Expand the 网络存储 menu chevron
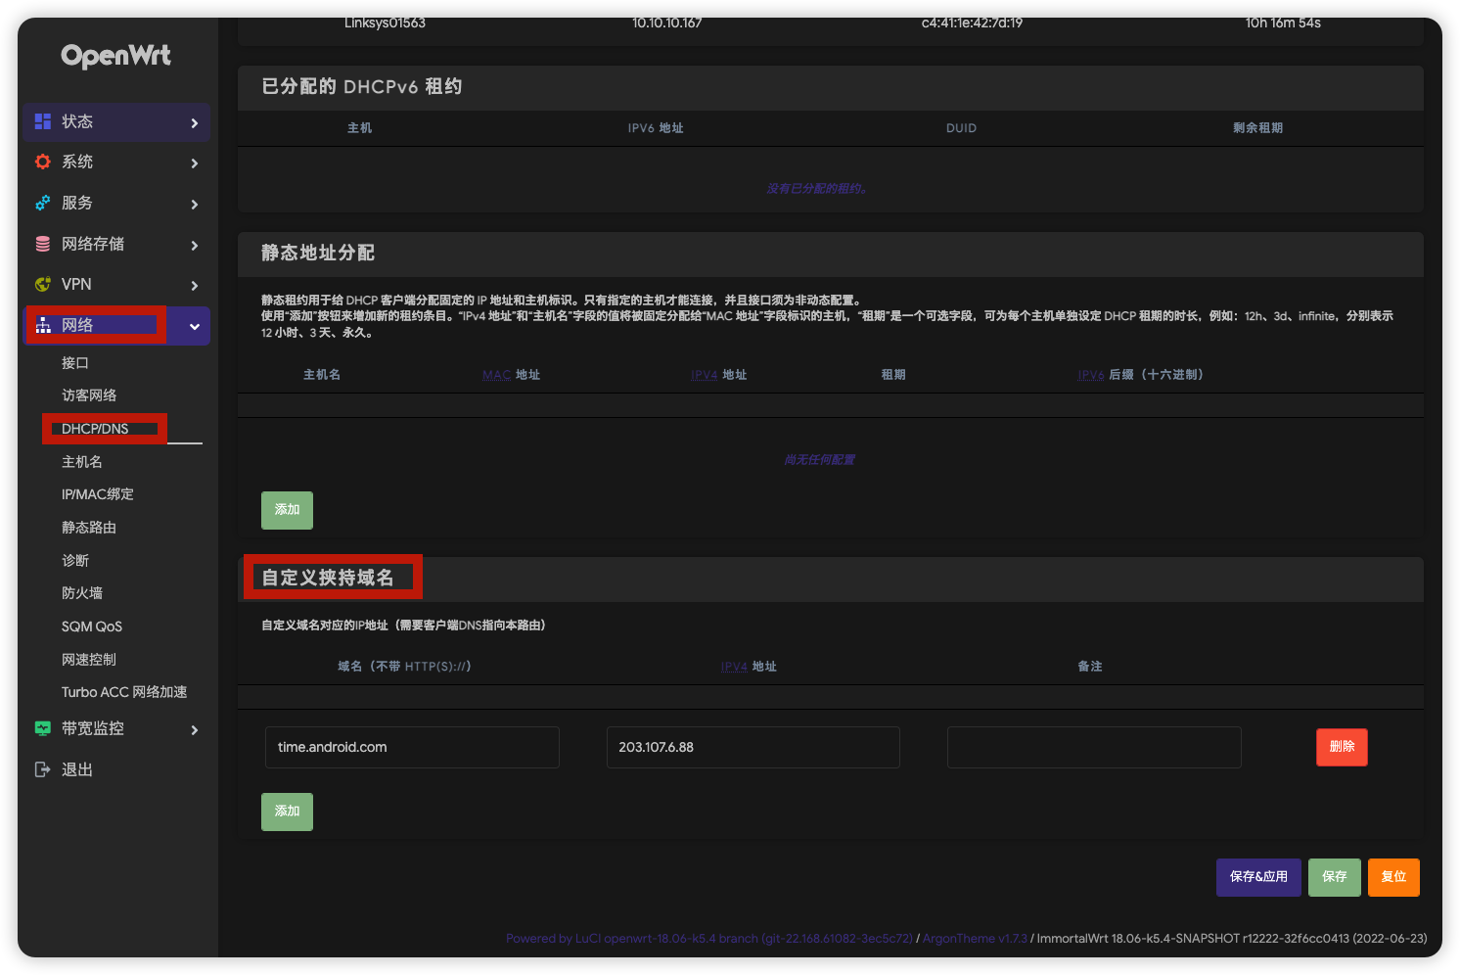The height and width of the screenshot is (975, 1460). pos(195,246)
